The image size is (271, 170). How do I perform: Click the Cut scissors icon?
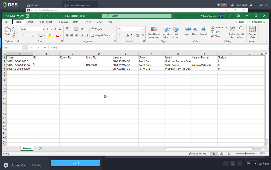point(14,28)
